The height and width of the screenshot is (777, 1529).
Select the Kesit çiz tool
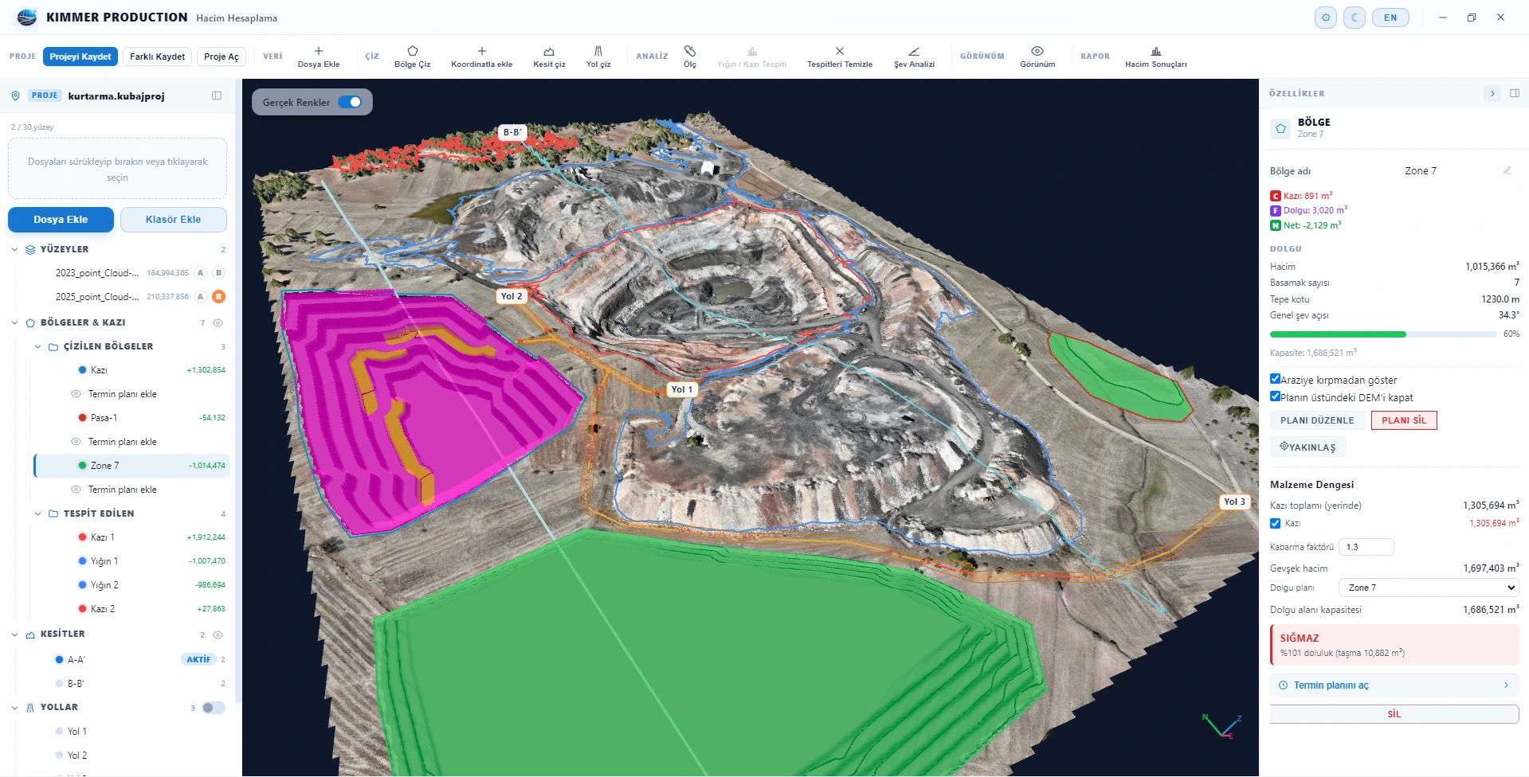549,57
